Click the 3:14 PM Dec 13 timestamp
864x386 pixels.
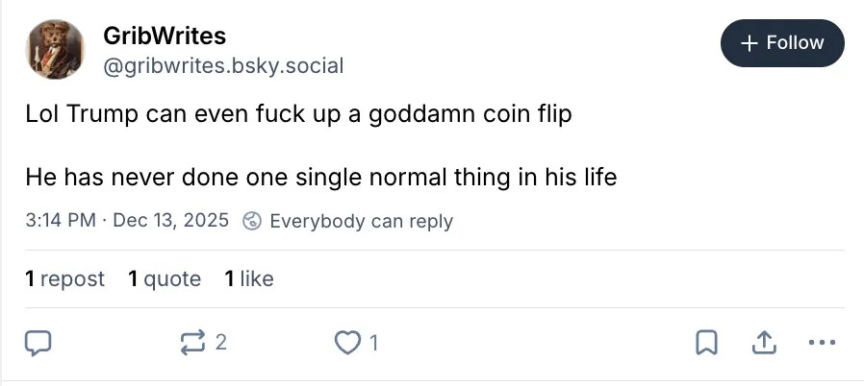[x=127, y=221]
